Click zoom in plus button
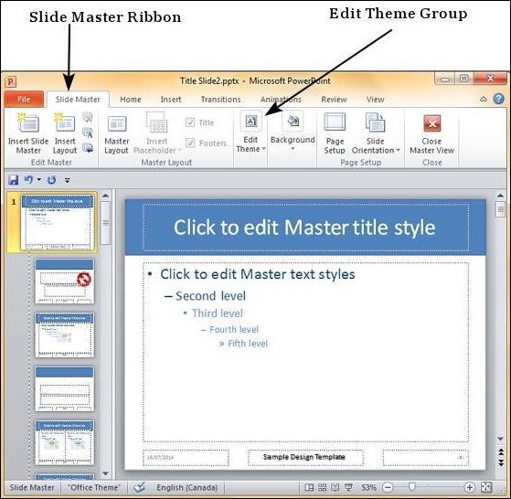The width and height of the screenshot is (511, 499). pos(469,487)
